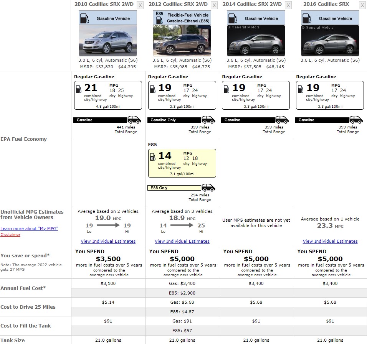Click the 7.1 gal/100mi value
The width and height of the screenshot is (367, 344).
pos(182,174)
